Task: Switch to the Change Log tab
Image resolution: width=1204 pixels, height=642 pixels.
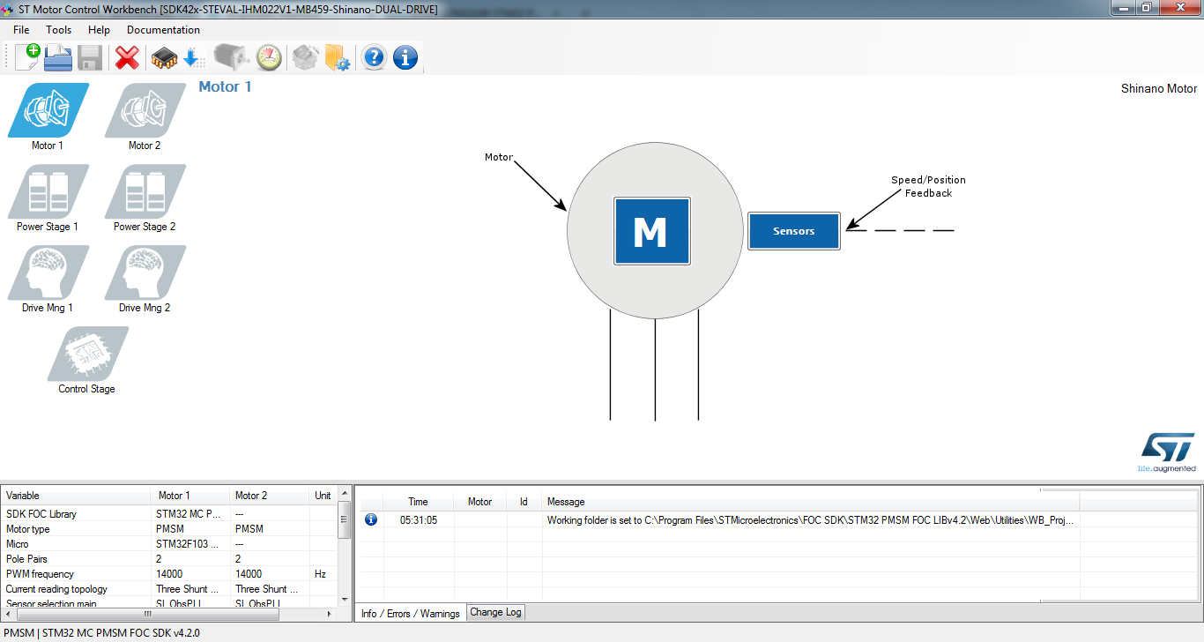Action: click(495, 612)
